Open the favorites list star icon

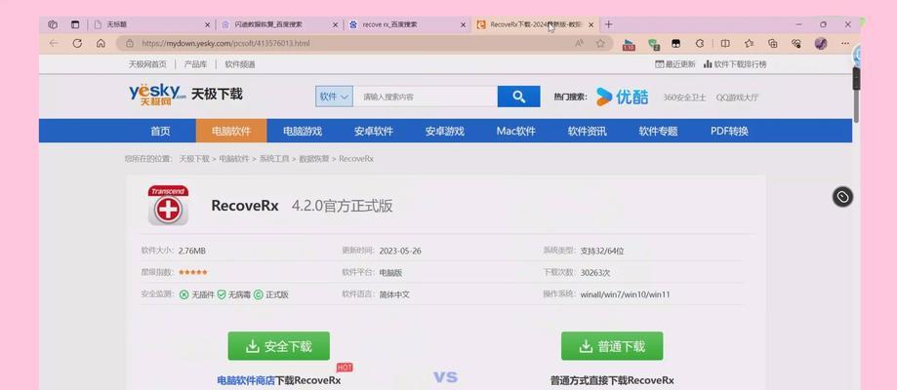point(750,43)
